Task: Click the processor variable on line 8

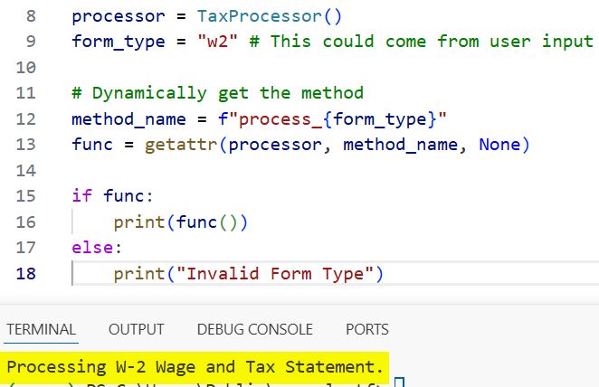Action: point(119,17)
